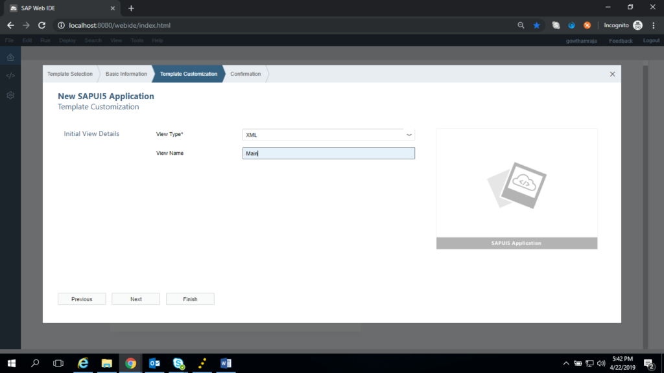Open the Chrome three-dot menu
The height and width of the screenshot is (373, 664).
(x=654, y=25)
